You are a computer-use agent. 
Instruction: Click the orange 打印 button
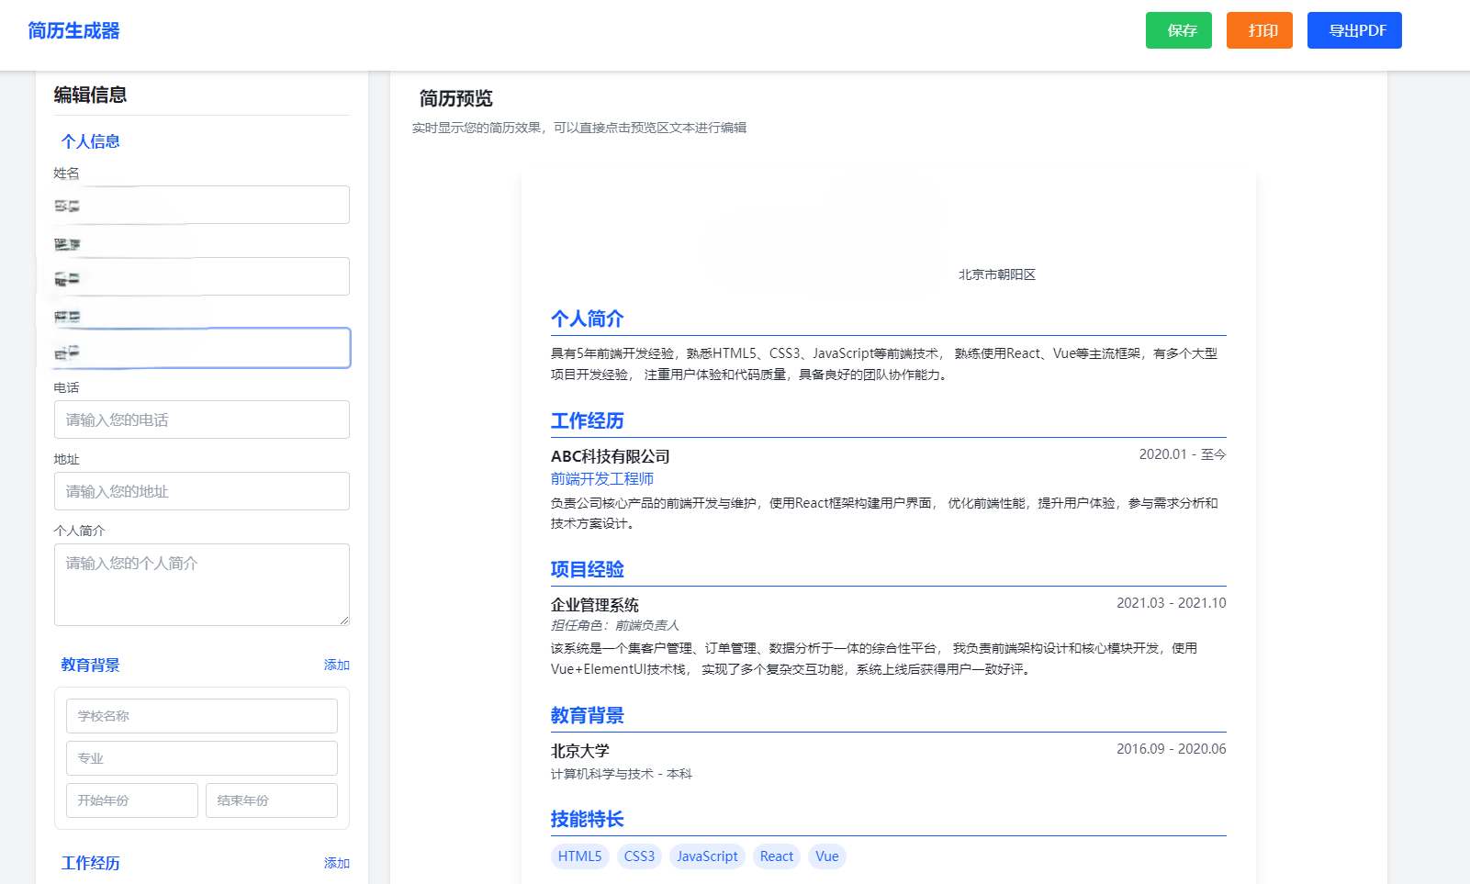pos(1259,30)
